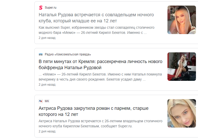Screen dimensions: 198x138
Task: Open the Super.ru source name link
Action: coord(50,8)
